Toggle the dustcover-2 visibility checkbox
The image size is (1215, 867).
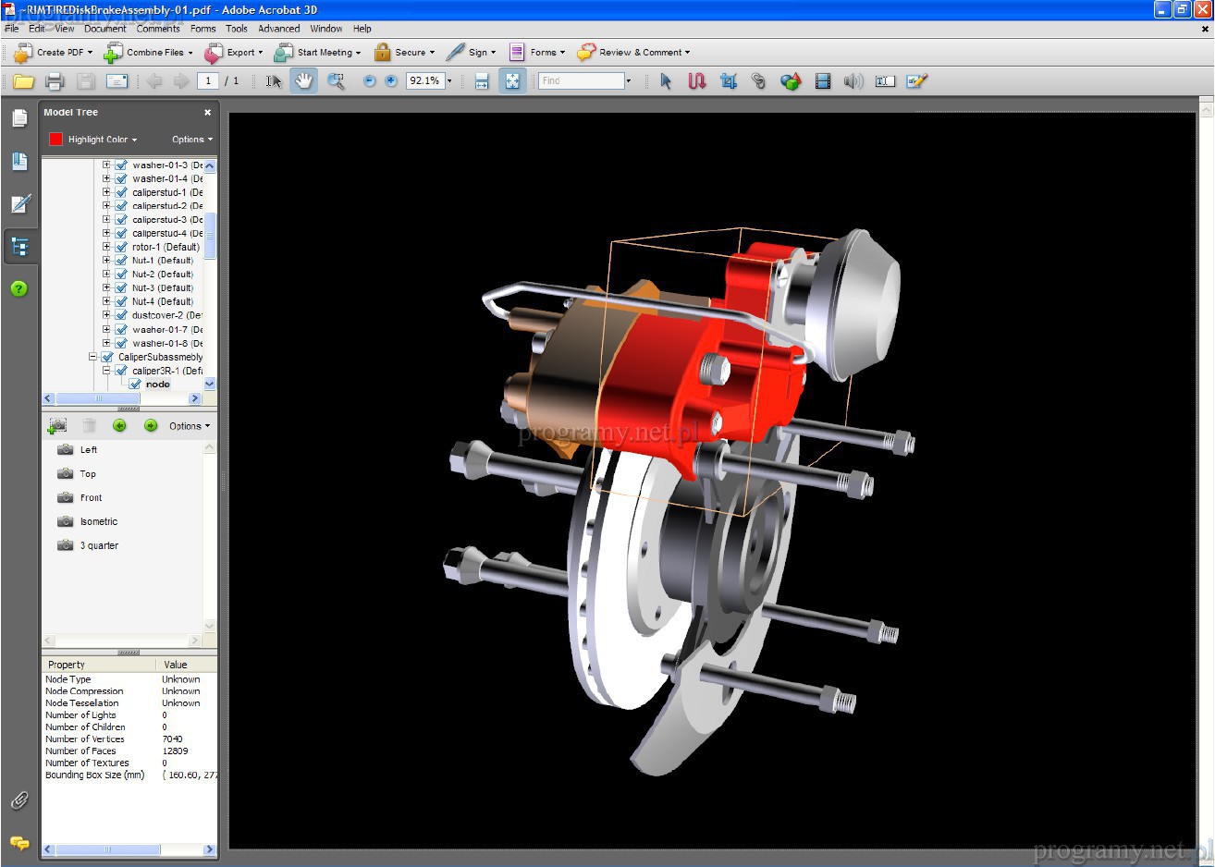point(121,315)
